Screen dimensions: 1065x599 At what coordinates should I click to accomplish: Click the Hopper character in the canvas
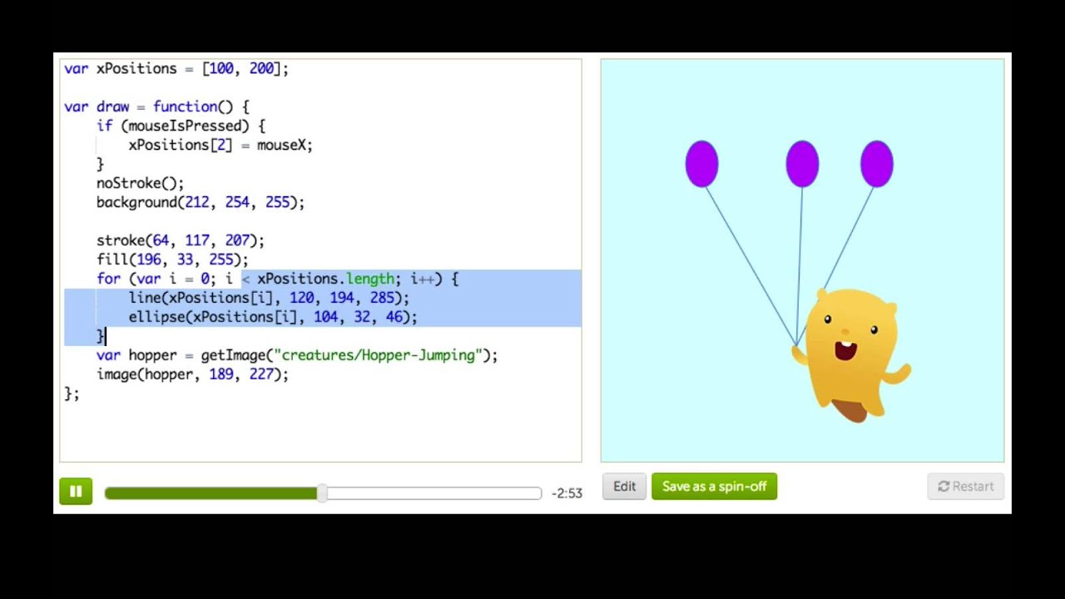point(850,355)
